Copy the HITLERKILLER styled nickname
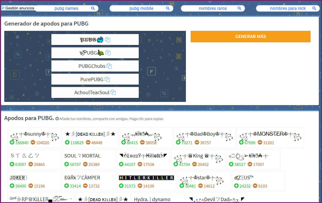Screen dimensions: 322x203 (146, 178)
